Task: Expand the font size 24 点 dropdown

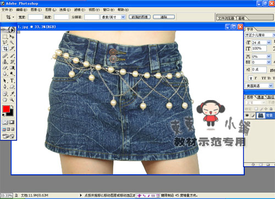Action: (269, 42)
